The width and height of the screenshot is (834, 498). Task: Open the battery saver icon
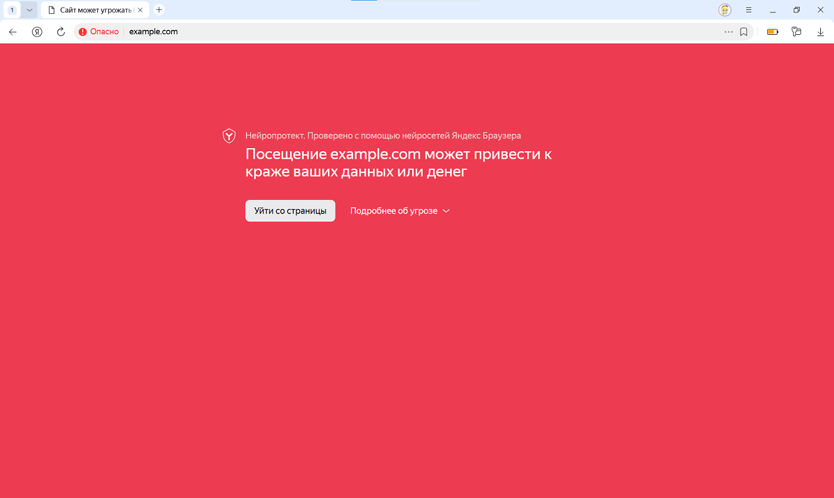pos(772,32)
